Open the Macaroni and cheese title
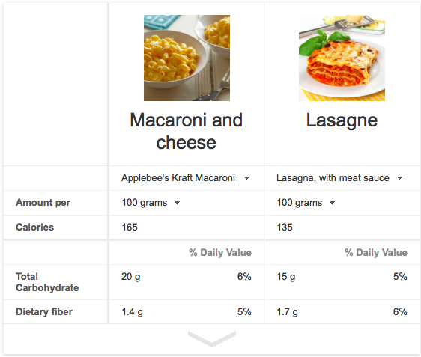Viewport: 421px width, 357px height. coord(186,131)
